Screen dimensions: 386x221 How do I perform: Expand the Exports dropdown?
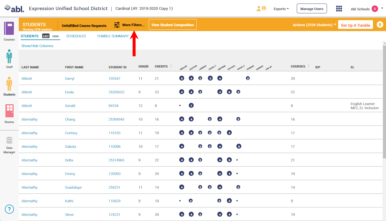(281, 9)
